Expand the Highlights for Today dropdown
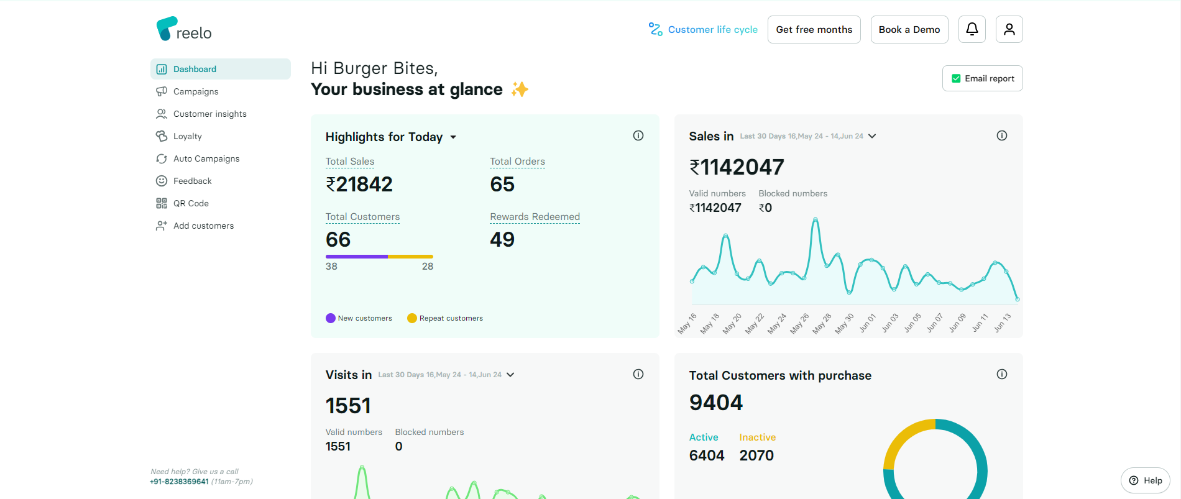Image resolution: width=1181 pixels, height=499 pixels. point(453,137)
